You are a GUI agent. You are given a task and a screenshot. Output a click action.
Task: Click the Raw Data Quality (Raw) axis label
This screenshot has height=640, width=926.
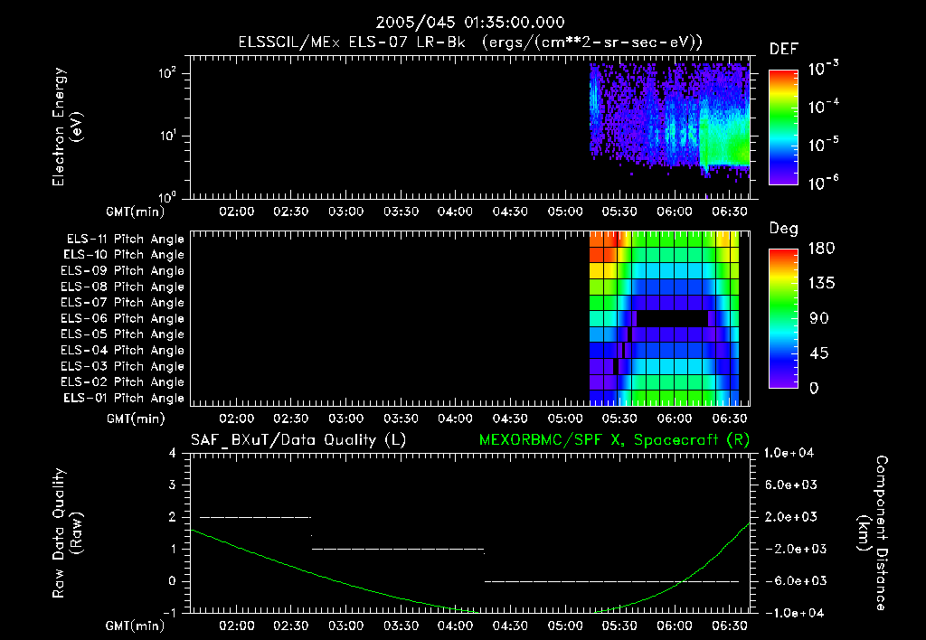pyautogui.click(x=67, y=533)
